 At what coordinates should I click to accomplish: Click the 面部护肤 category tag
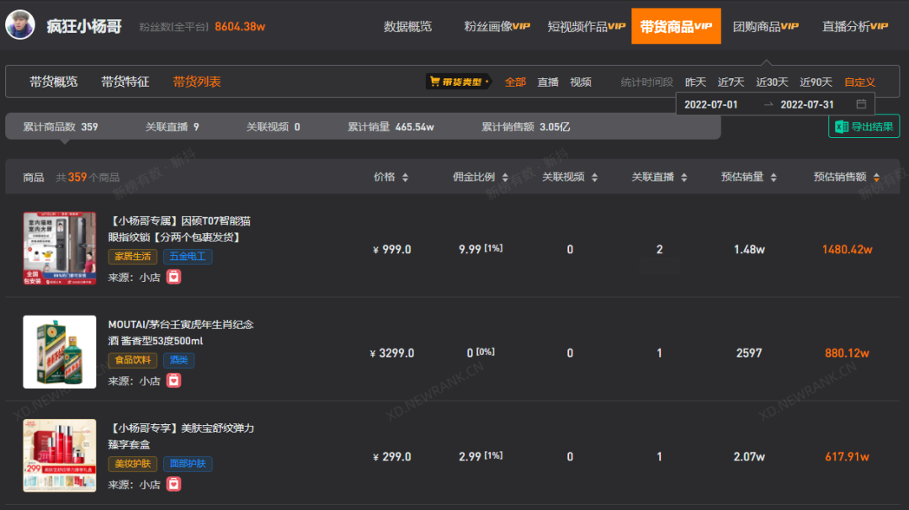pyautogui.click(x=188, y=464)
